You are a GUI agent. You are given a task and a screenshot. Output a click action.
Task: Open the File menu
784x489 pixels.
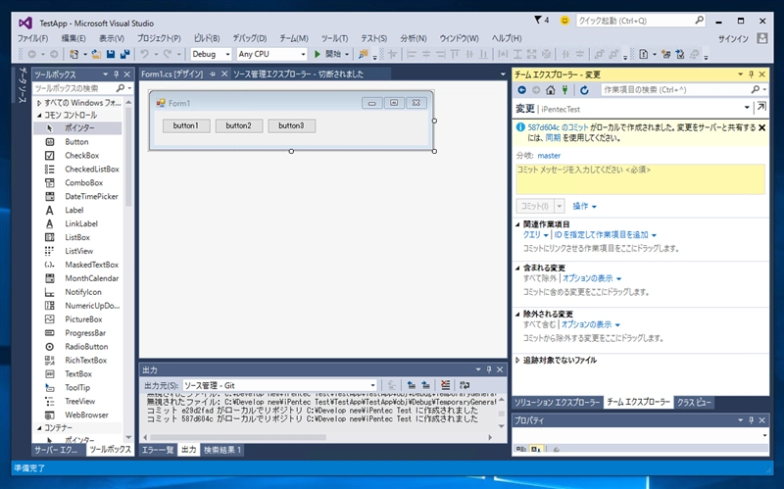pyautogui.click(x=32, y=38)
